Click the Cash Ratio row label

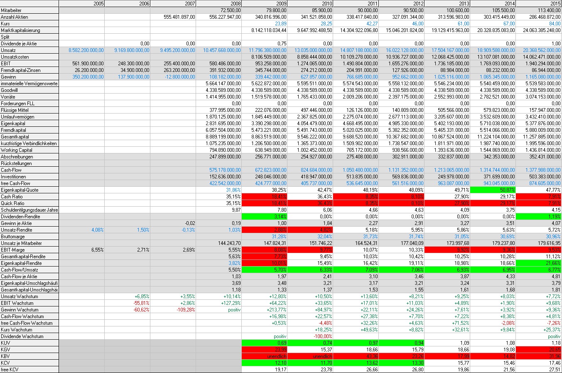pos(29,196)
